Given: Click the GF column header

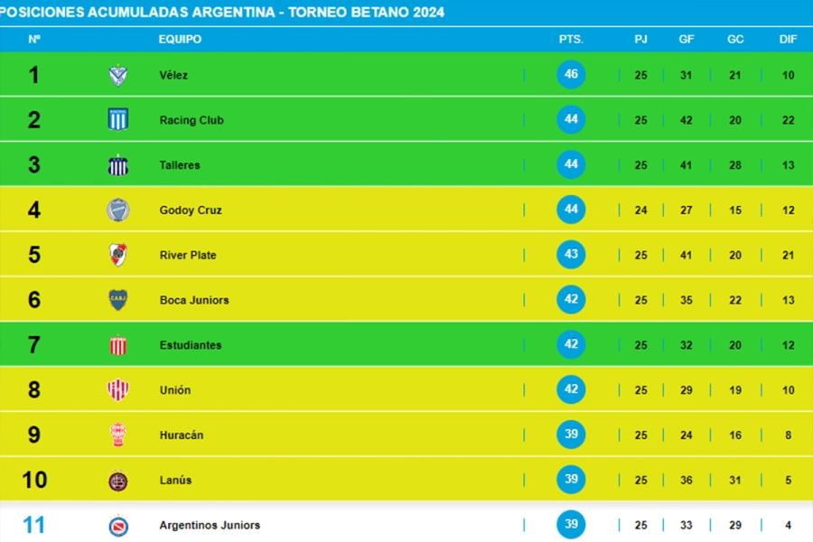Looking at the screenshot, I should [x=687, y=40].
